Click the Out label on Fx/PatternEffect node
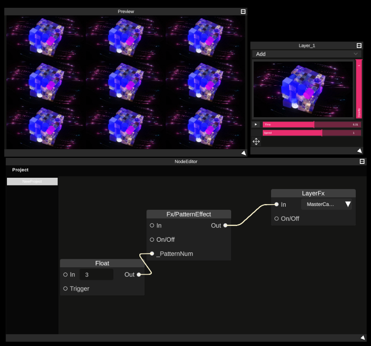The width and height of the screenshot is (371, 346). coord(216,225)
